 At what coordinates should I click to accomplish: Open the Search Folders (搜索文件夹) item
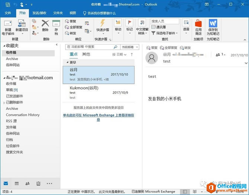click(14, 152)
